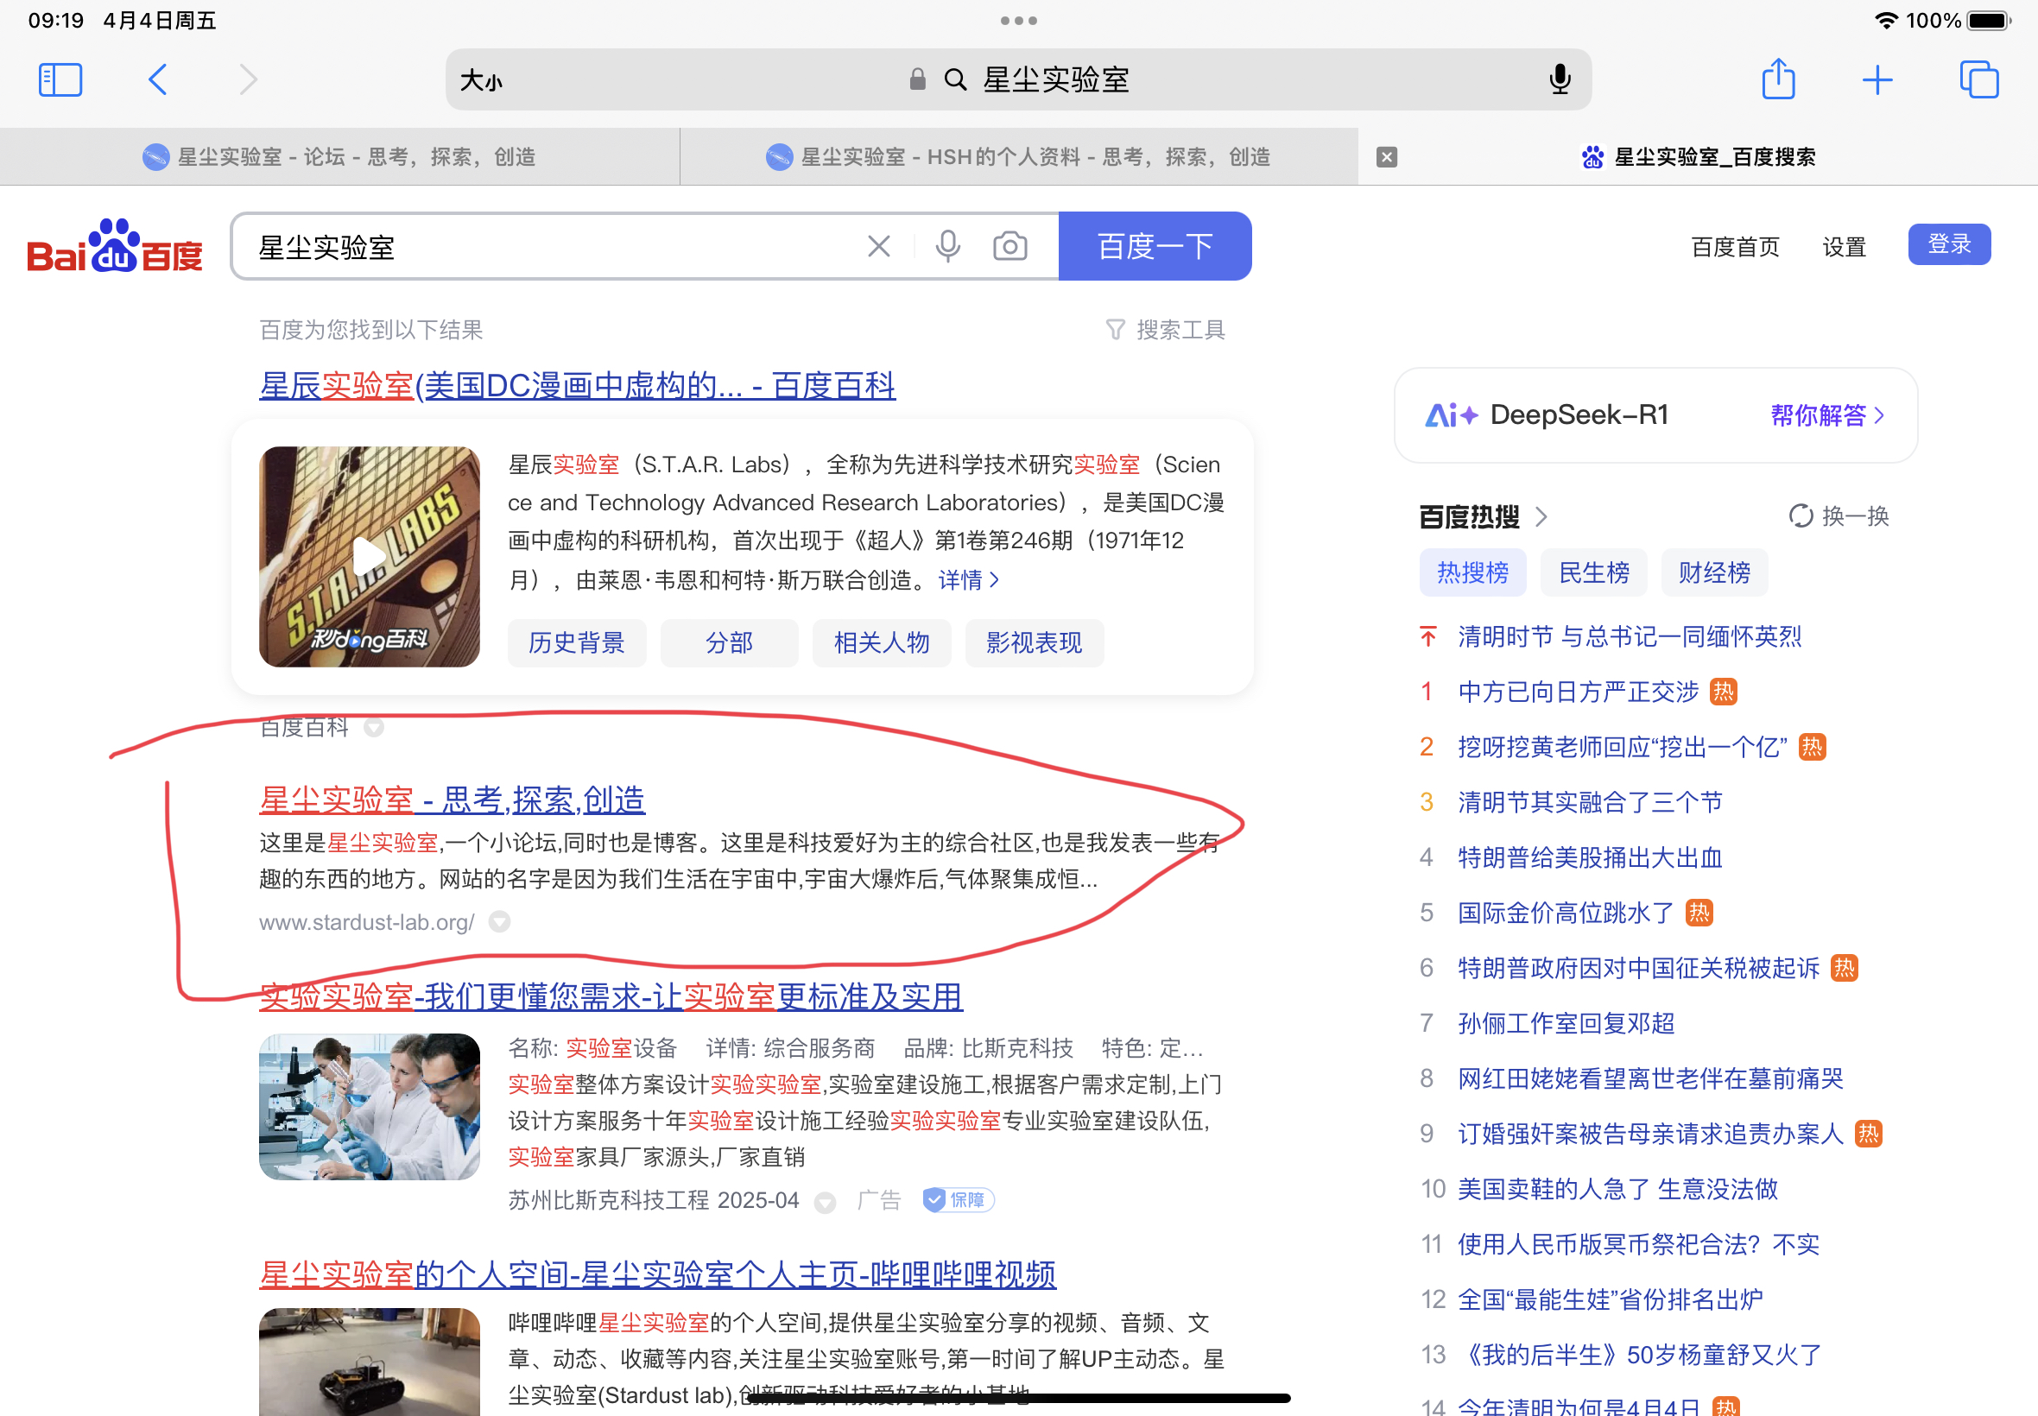Show the Safari tab overview icon
The image size is (2038, 1416).
(1979, 79)
